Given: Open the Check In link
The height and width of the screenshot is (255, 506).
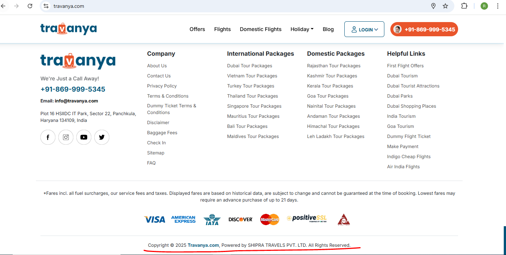Looking at the screenshot, I should [156, 143].
